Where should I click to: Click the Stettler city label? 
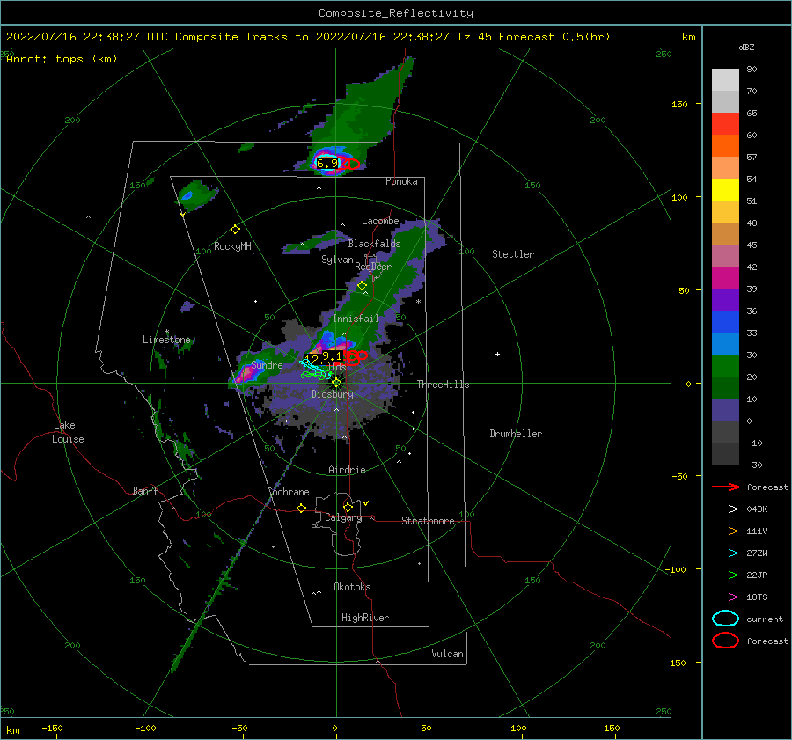tap(513, 254)
